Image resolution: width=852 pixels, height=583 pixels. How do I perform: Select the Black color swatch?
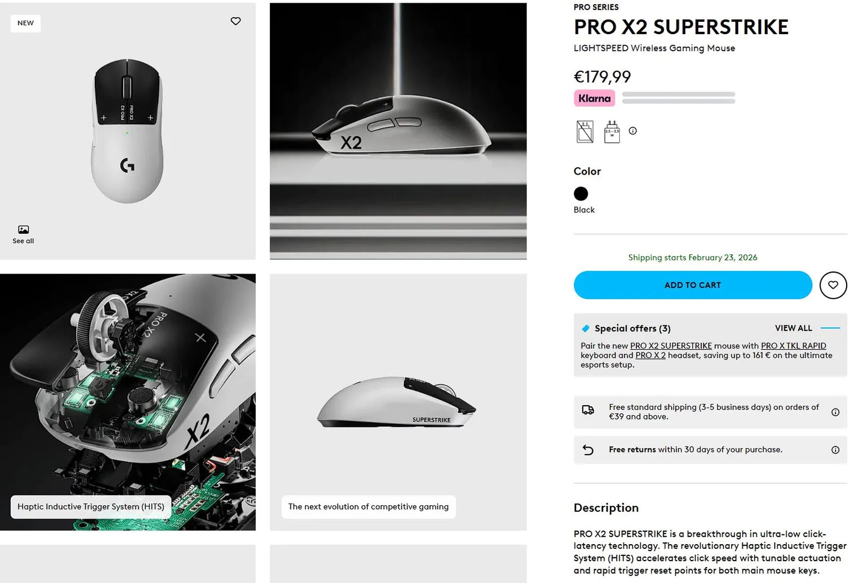[581, 194]
